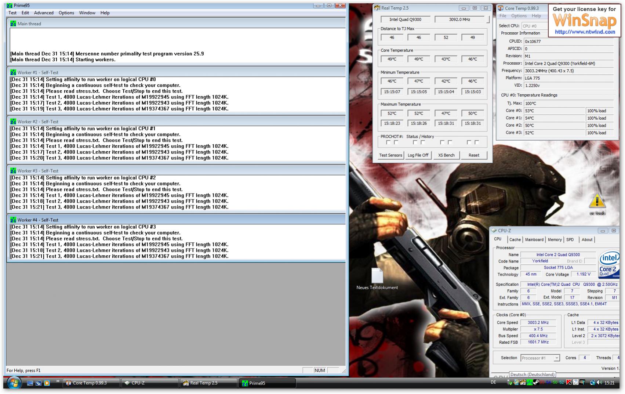Open the Edit menu in Prime95
This screenshot has height=394, width=625.
(x=25, y=13)
